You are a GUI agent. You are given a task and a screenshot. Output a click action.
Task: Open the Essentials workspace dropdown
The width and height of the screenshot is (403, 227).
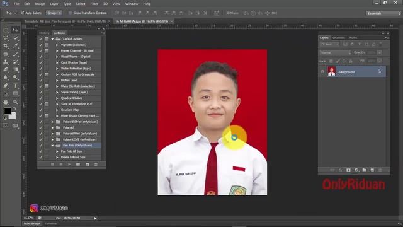(x=383, y=13)
